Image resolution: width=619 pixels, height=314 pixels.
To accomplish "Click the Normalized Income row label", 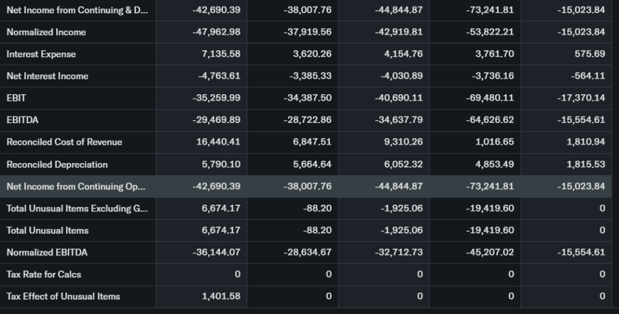I will 46,32.
